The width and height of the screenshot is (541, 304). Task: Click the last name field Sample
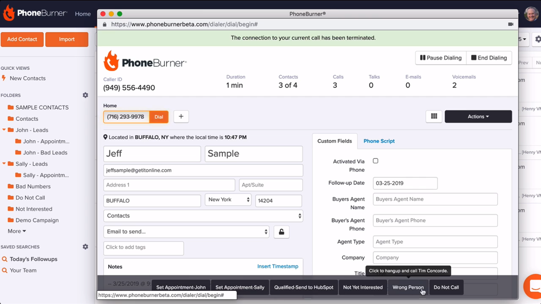(254, 154)
